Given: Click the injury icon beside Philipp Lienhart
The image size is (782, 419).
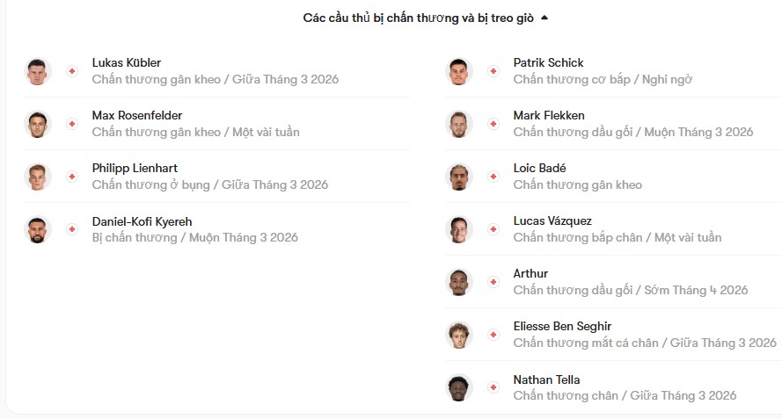Looking at the screenshot, I should pos(72,177).
